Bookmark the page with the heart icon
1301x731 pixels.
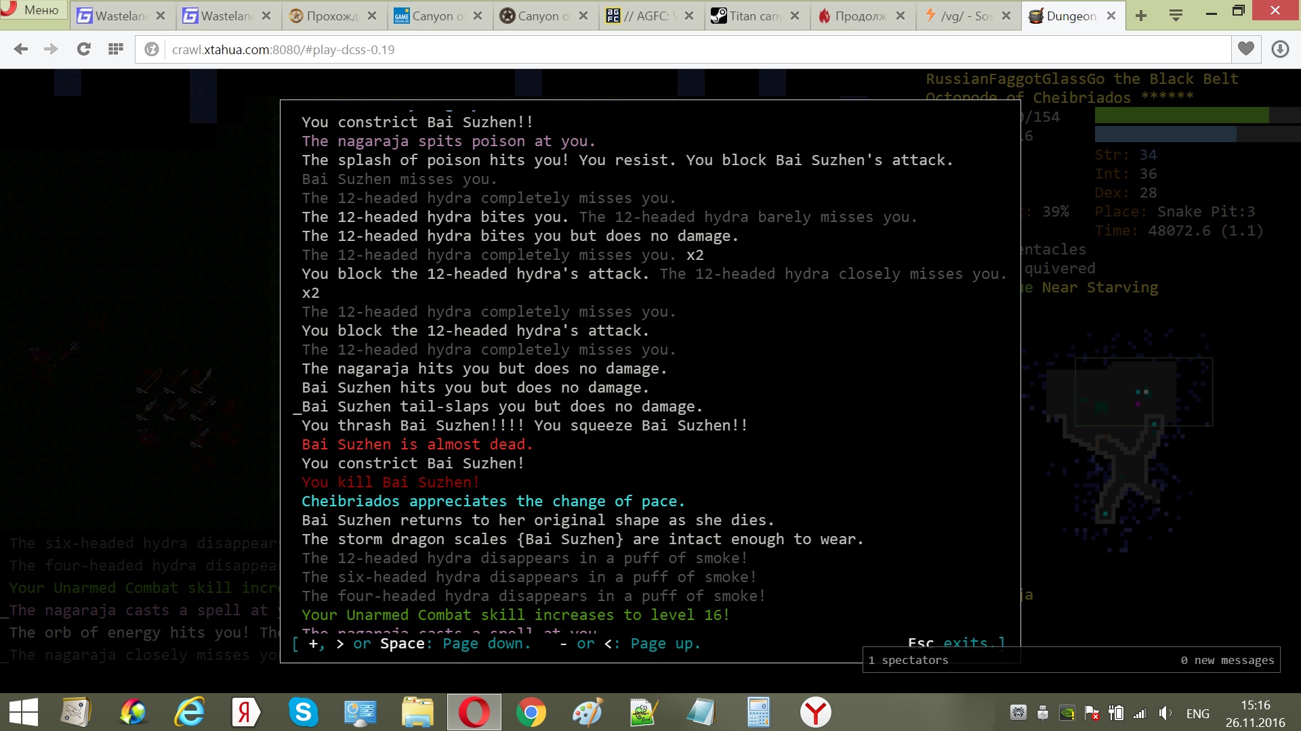[x=1245, y=49]
